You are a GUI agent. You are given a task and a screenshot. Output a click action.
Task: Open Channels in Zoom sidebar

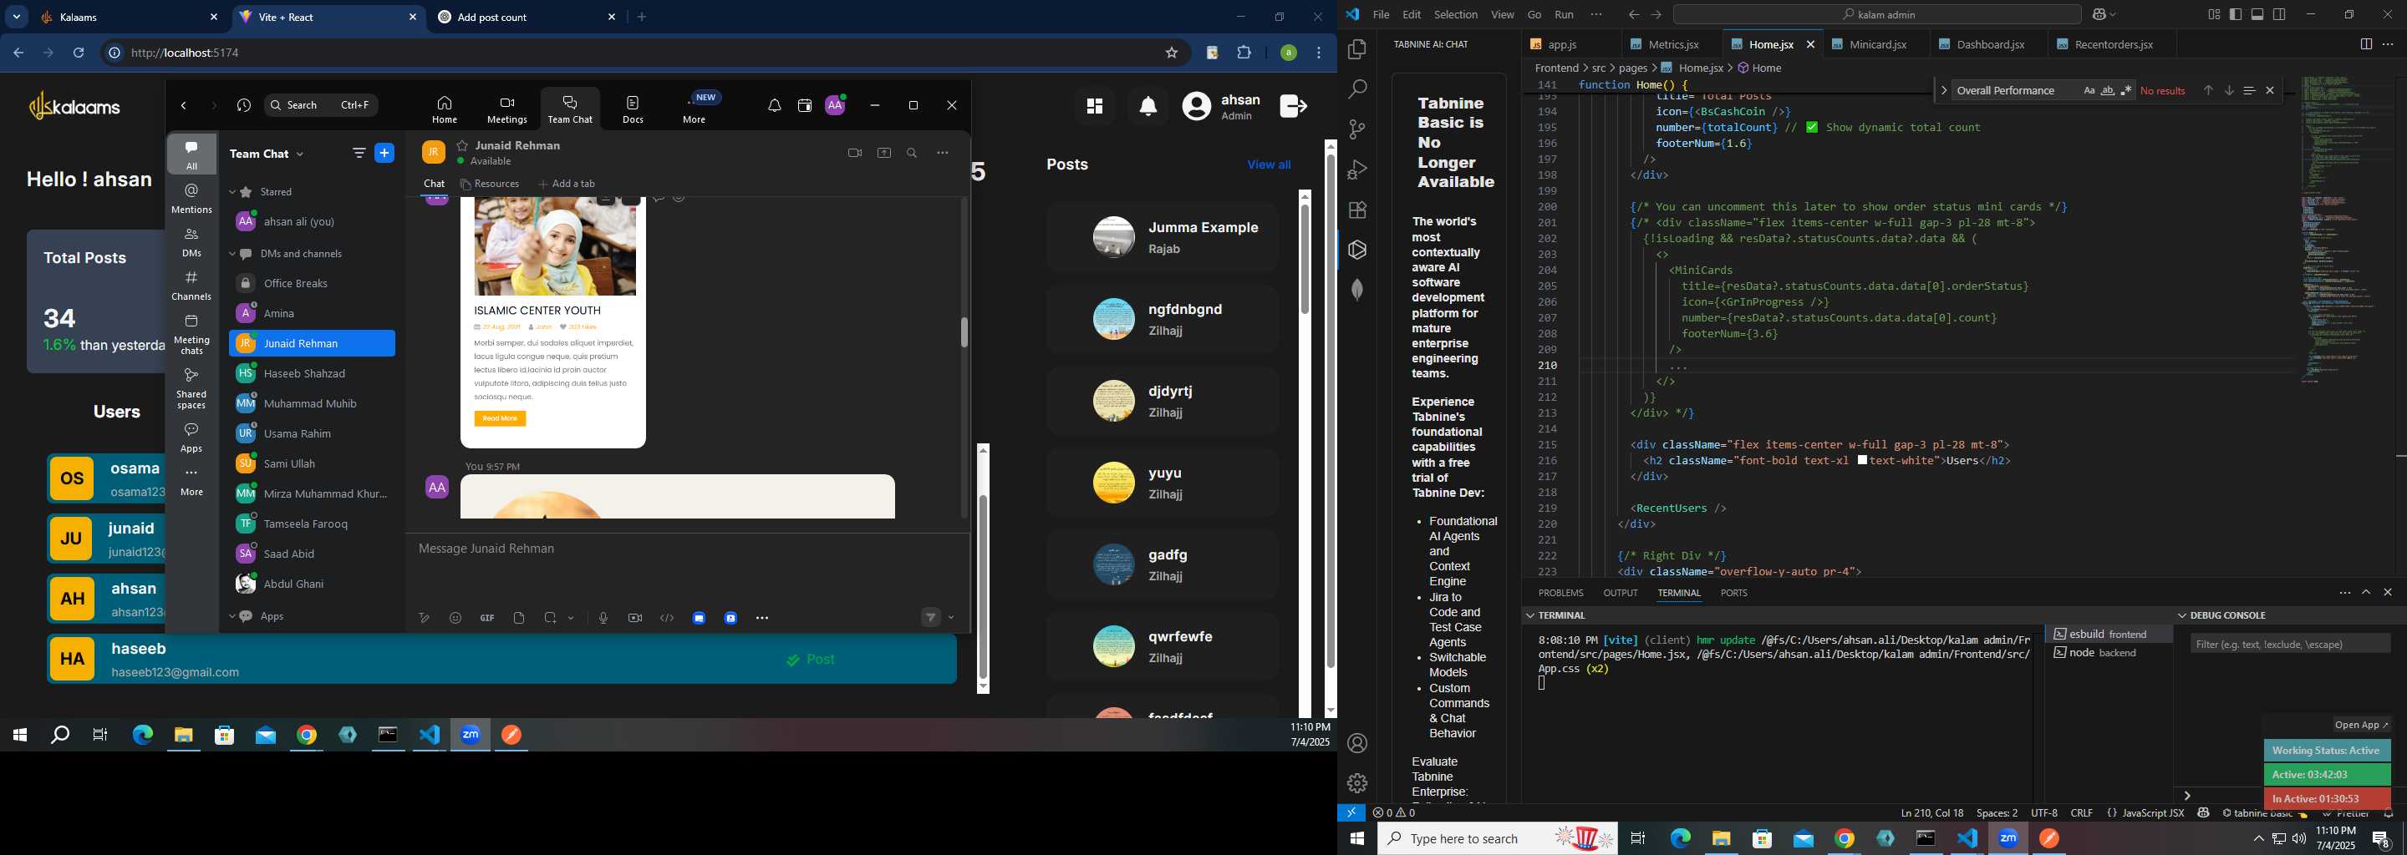click(x=191, y=286)
